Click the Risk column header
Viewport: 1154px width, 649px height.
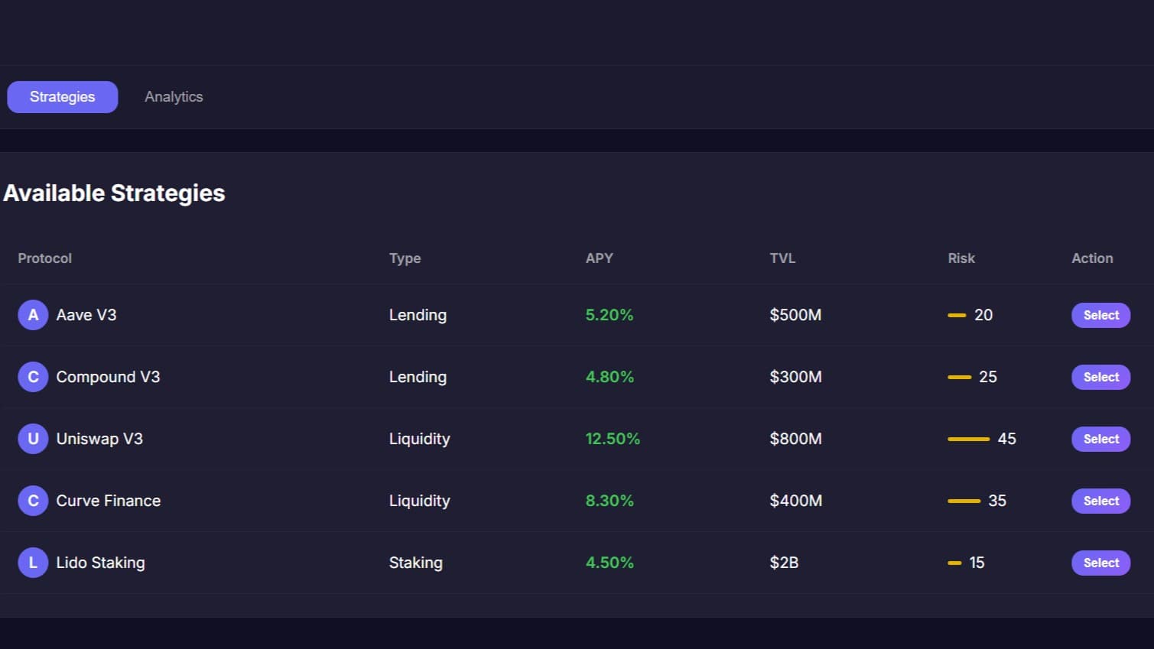[961, 258]
